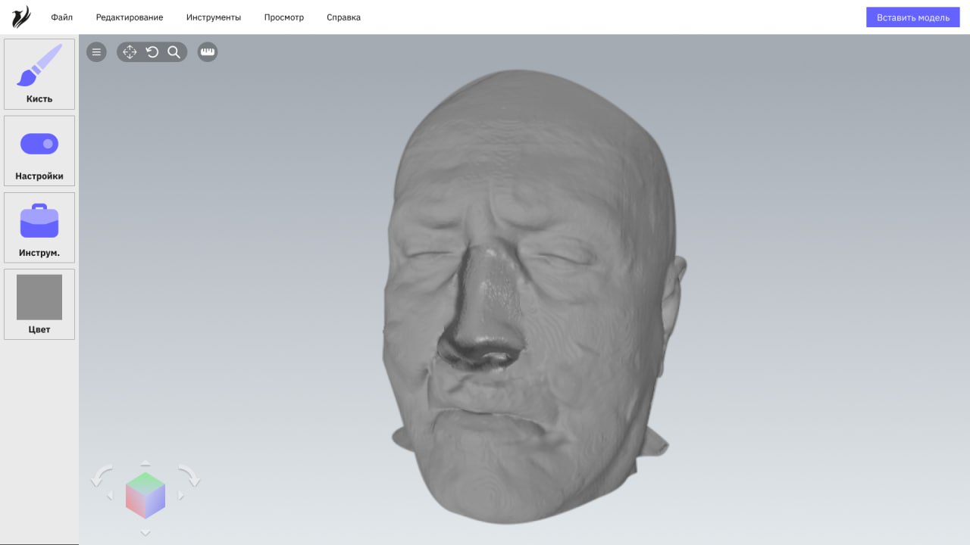
Task: Activate the ruler measurement tool
Action: (208, 52)
